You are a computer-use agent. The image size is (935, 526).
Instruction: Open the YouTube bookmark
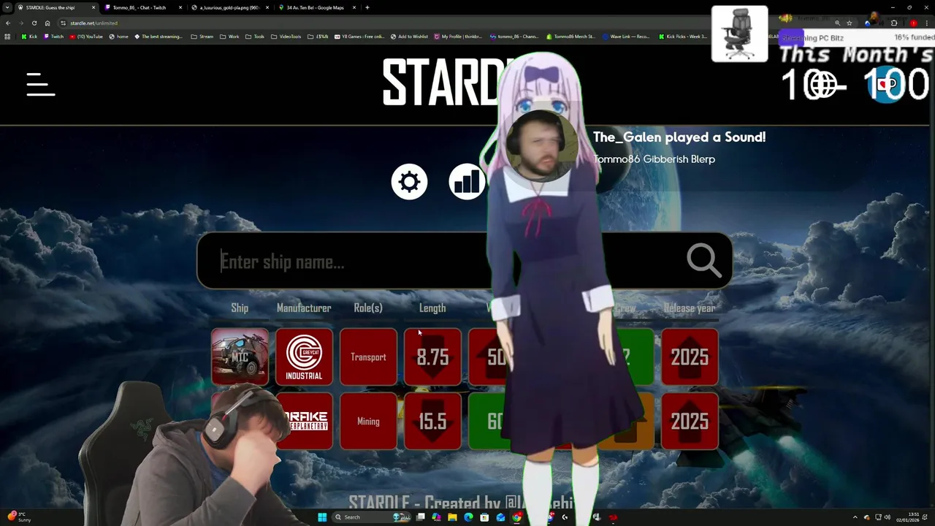click(x=85, y=37)
